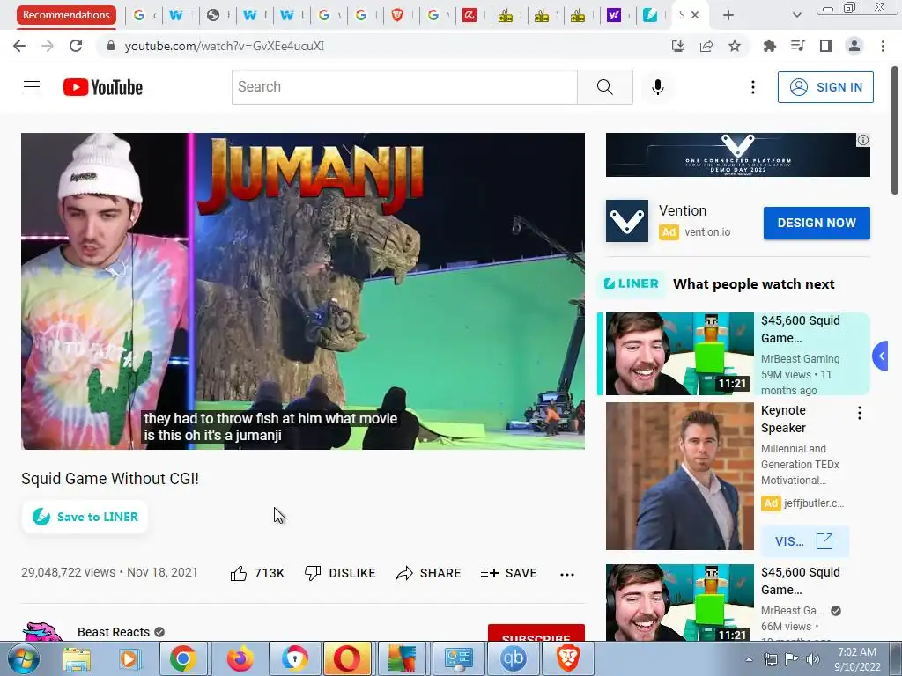Viewport: 902px width, 676px height.
Task: Click the LINER logo badge
Action: pos(631,284)
